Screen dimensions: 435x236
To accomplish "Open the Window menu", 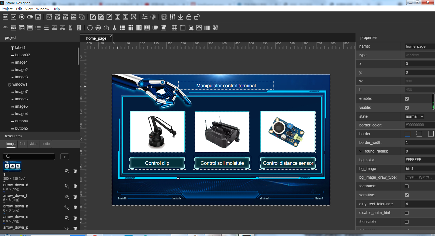I will tap(43, 9).
